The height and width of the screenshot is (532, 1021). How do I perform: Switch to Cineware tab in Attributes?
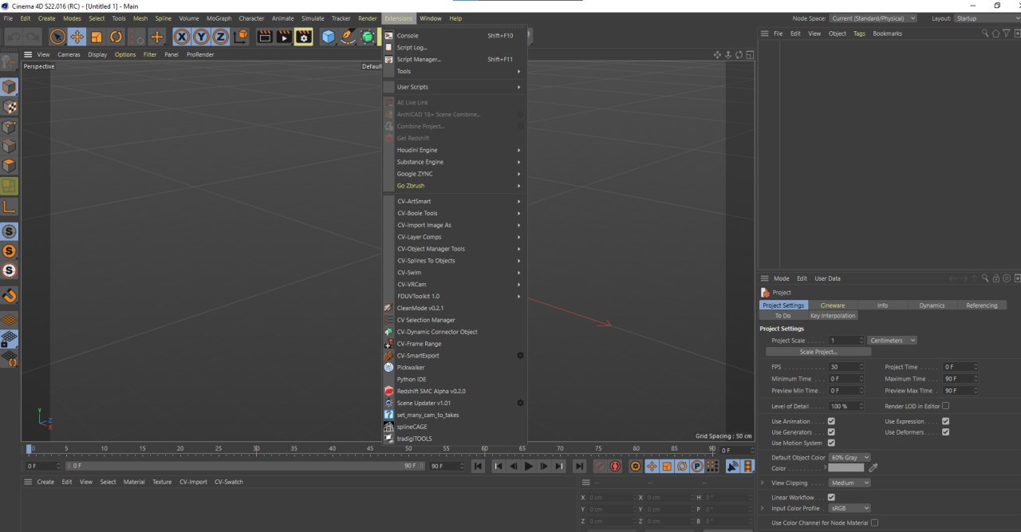832,305
